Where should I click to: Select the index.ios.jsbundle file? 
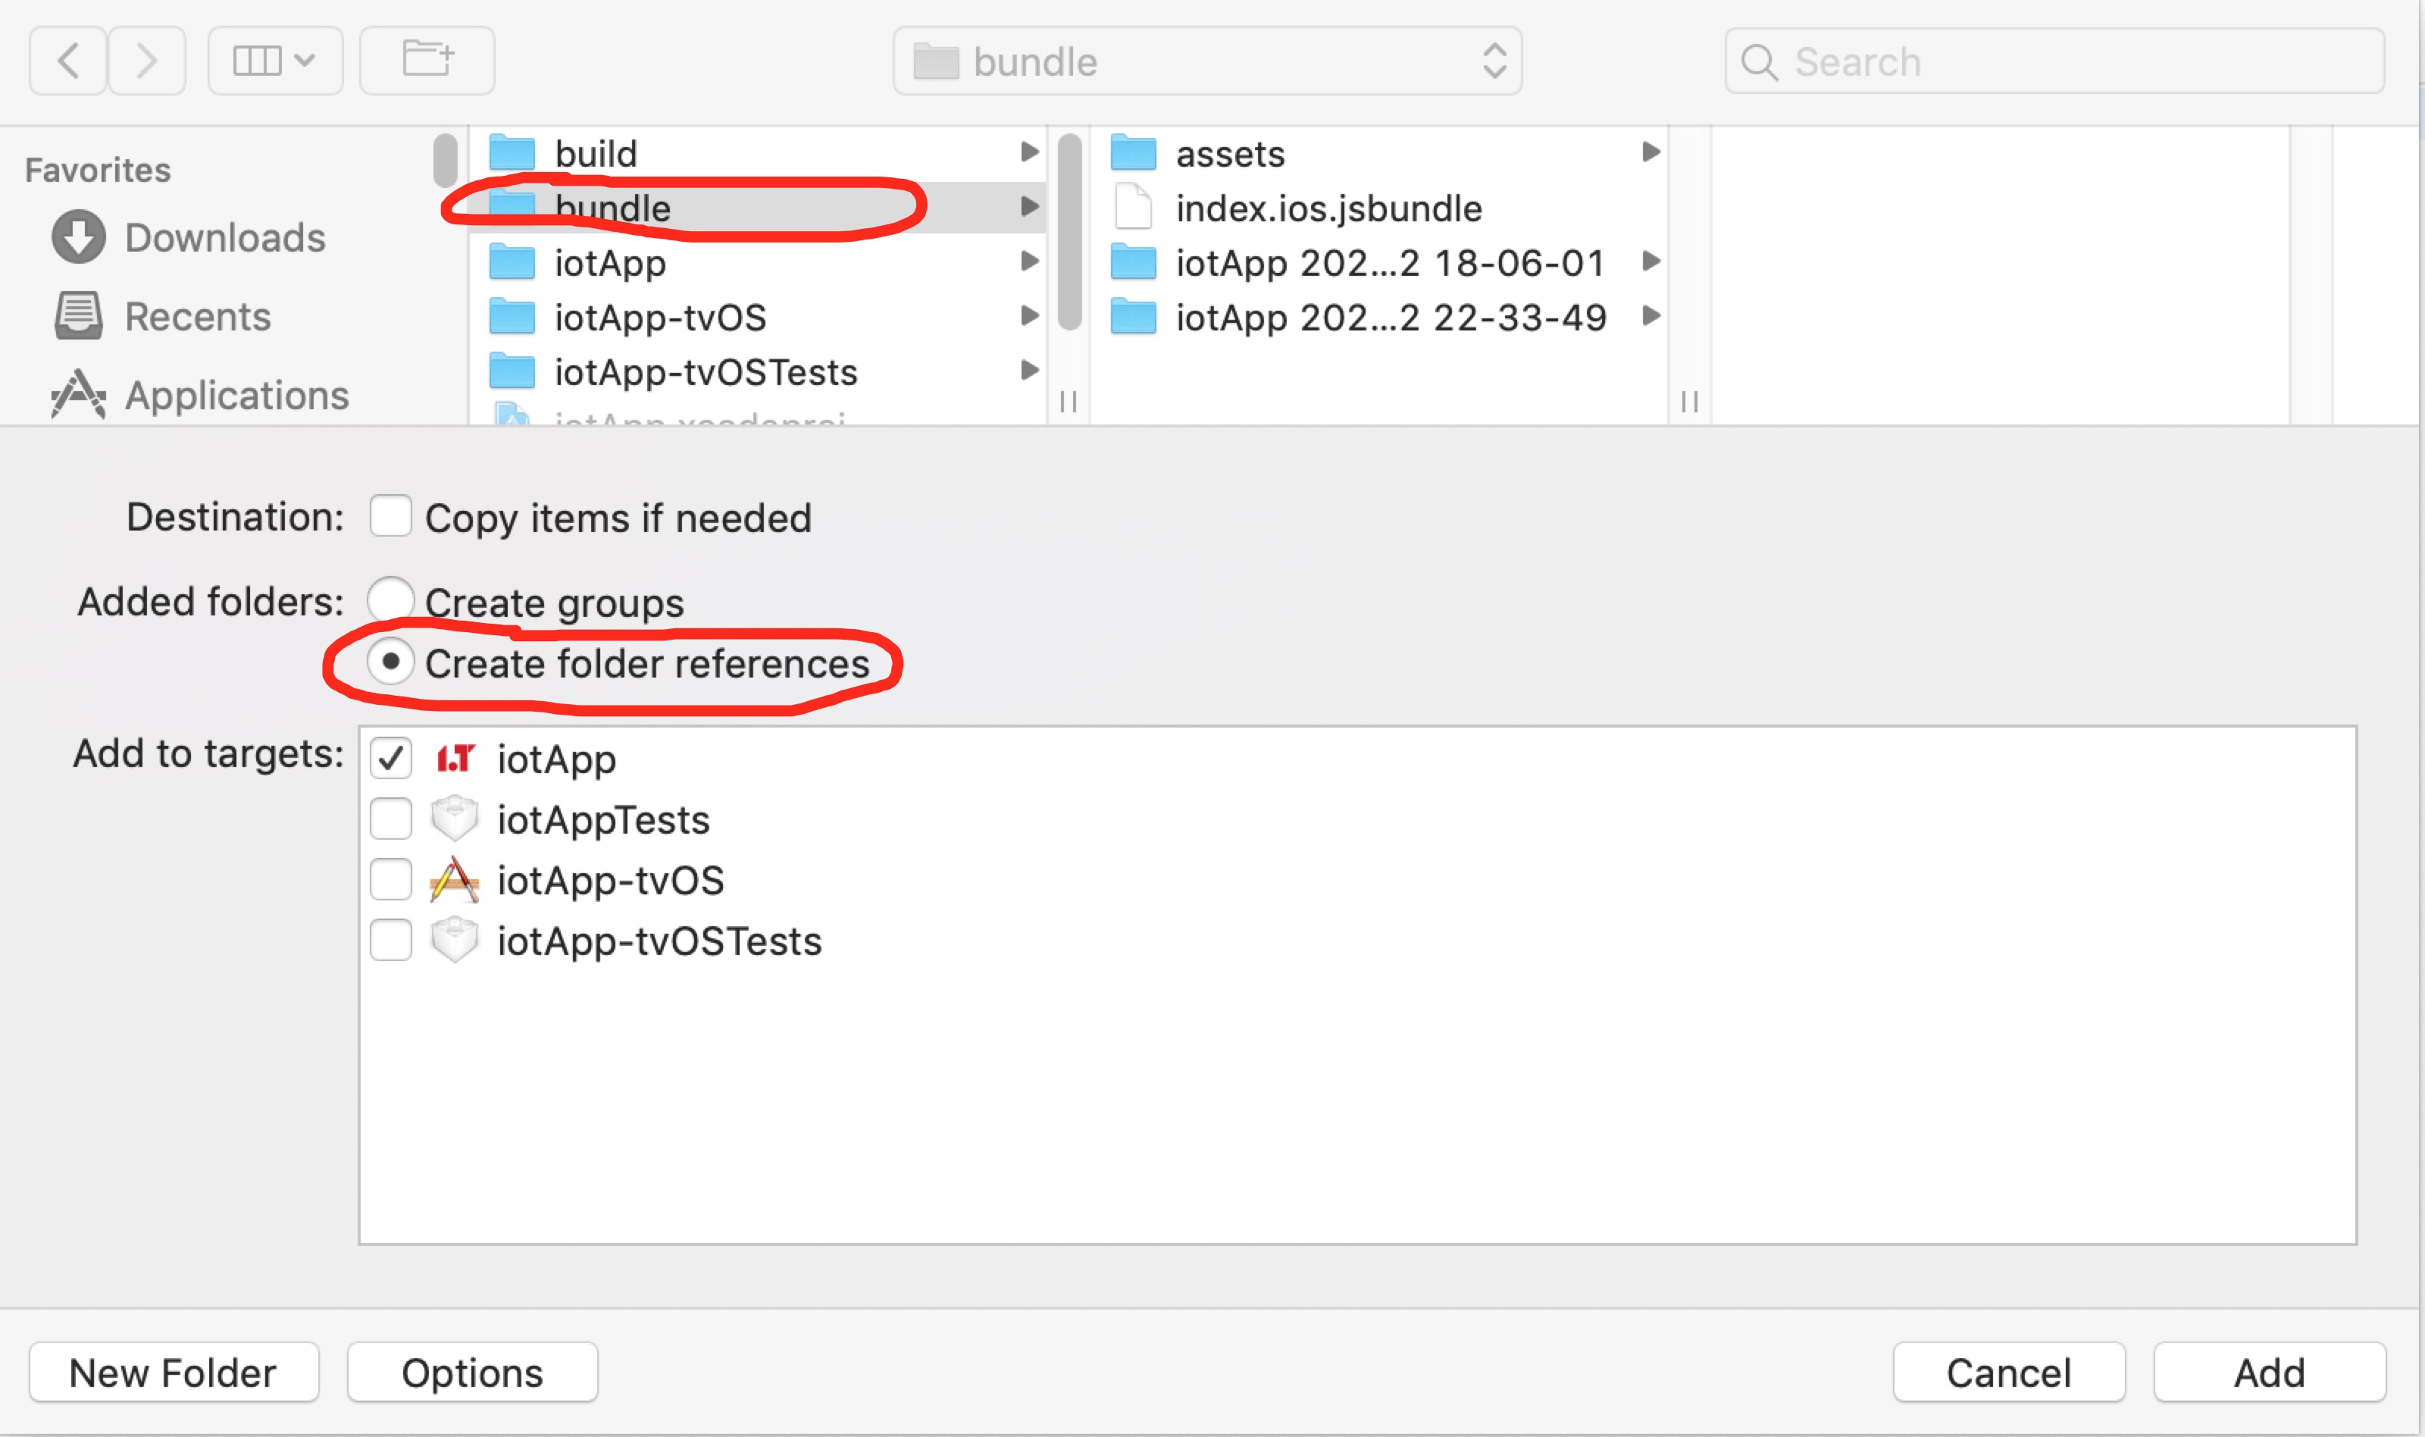[1327, 208]
